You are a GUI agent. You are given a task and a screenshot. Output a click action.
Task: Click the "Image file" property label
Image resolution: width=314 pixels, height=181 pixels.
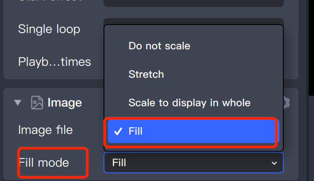coord(45,129)
